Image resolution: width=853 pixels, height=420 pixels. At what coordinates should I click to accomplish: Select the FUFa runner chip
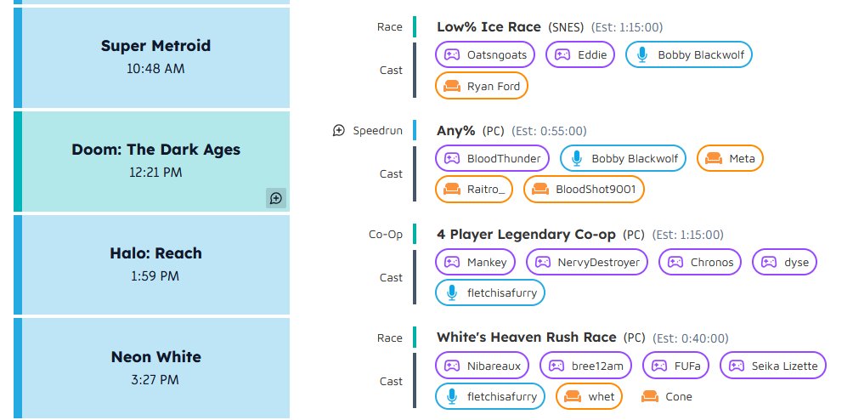675,366
